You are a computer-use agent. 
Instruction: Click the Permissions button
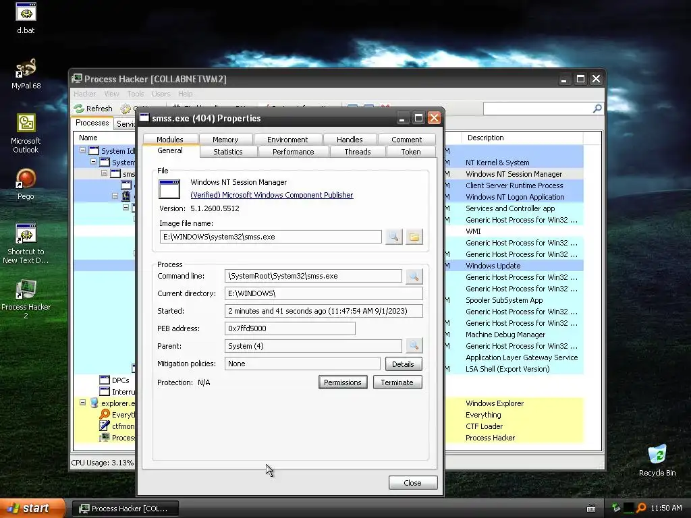point(342,382)
